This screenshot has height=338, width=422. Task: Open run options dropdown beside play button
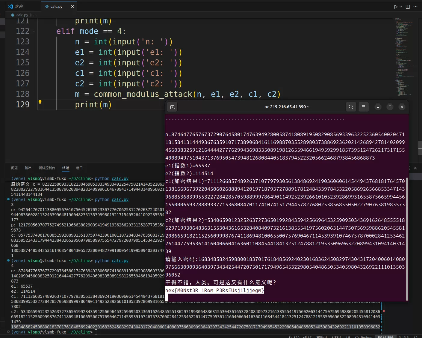click(x=401, y=7)
